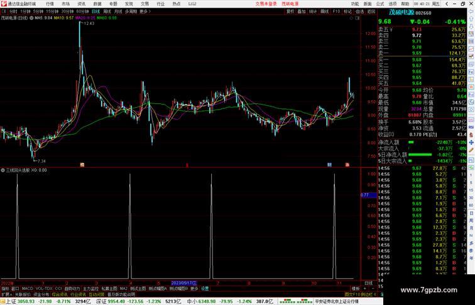Screen dimensions: 475x305
Task: Open the 行情 menu
Action: [50, 4]
